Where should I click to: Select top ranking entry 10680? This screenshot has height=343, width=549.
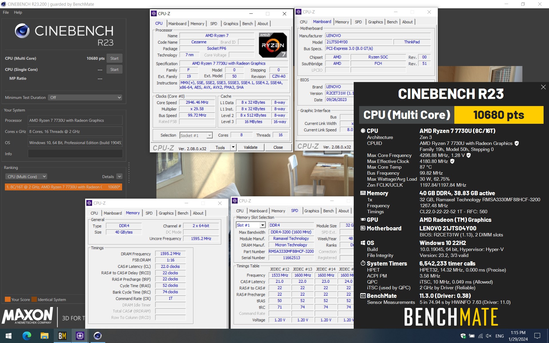(63, 187)
